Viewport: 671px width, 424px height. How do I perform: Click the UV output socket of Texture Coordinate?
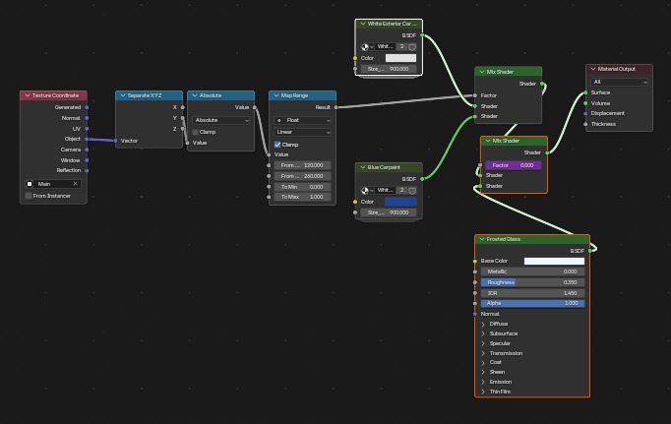point(87,128)
